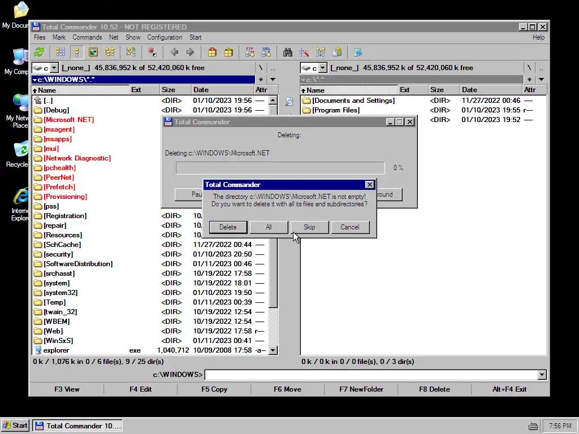The height and width of the screenshot is (434, 579).
Task: Confirm with the Delete button in dialog
Action: tap(228, 227)
